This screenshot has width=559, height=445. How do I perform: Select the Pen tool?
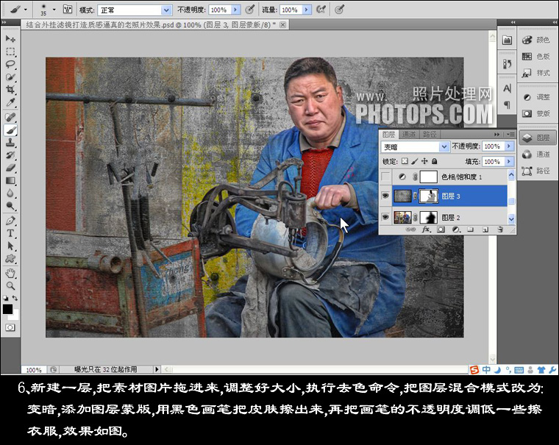click(x=10, y=221)
